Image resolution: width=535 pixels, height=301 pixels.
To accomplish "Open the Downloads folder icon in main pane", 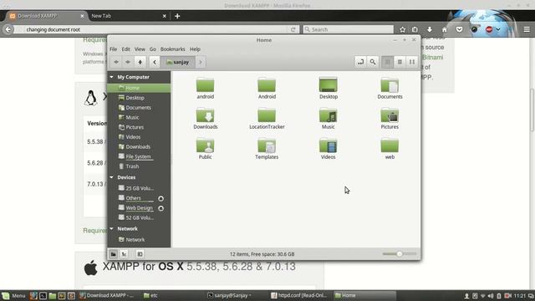I will click(205, 118).
